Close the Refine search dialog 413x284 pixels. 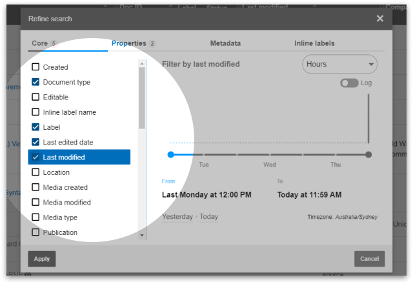(380, 19)
